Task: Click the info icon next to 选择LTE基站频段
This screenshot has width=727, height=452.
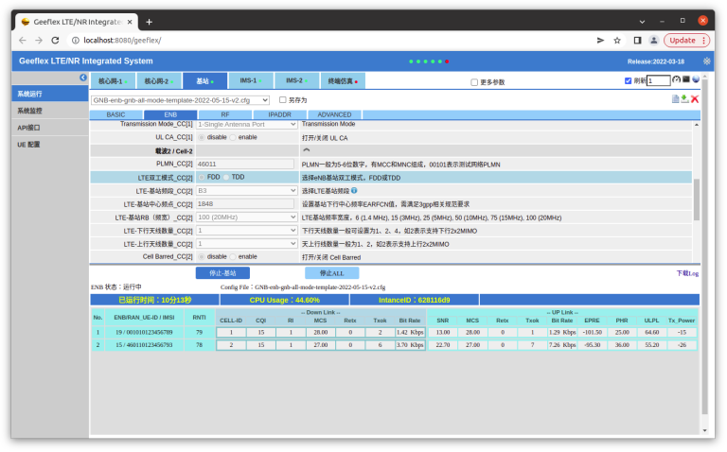Action: click(x=354, y=190)
